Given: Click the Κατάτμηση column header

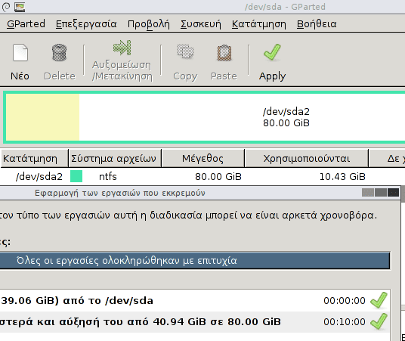Looking at the screenshot, I should pos(34,158).
